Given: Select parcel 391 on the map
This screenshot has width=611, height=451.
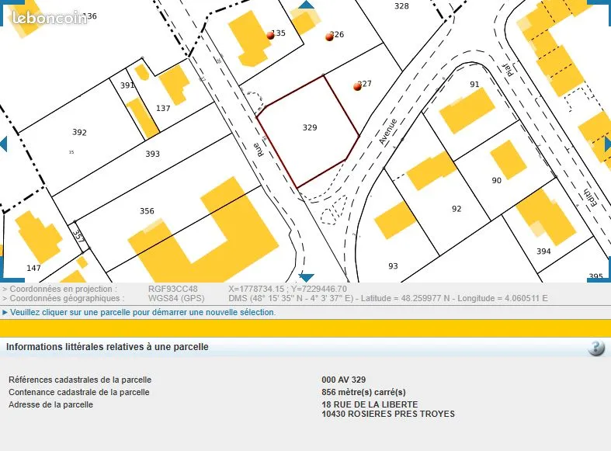Looking at the screenshot, I should pos(127,85).
